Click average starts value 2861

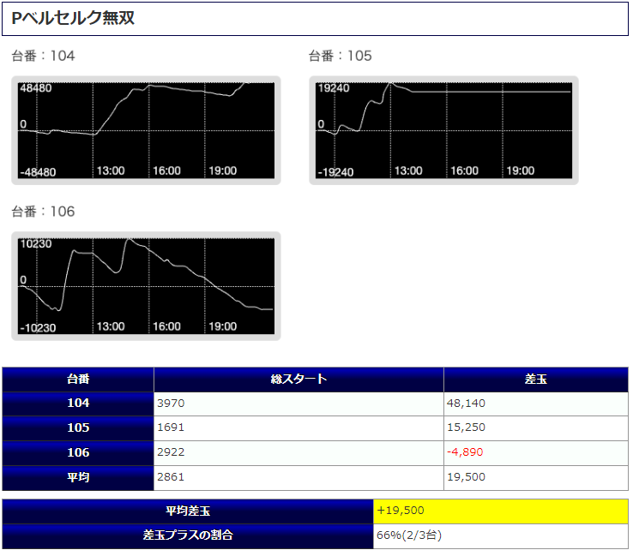(x=171, y=477)
